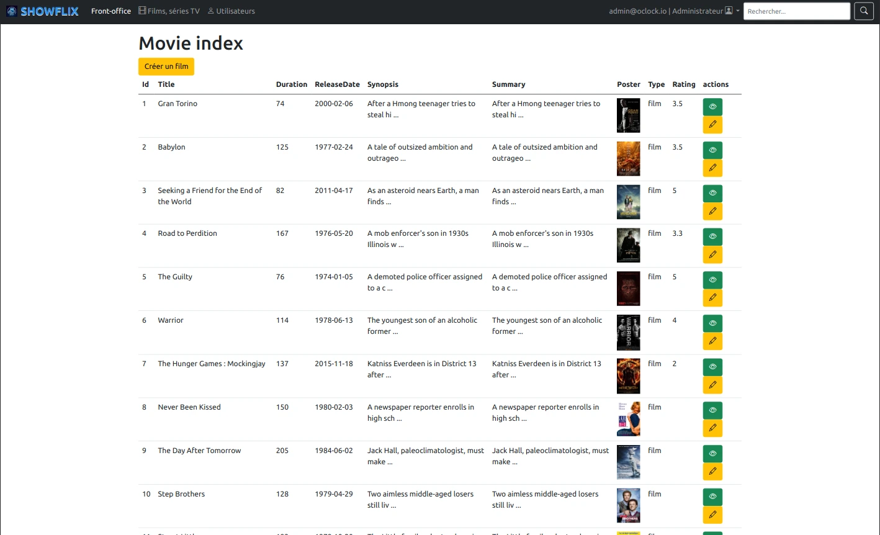880x535 pixels.
Task: Click the release date 2000-02-06
Action: coord(334,104)
